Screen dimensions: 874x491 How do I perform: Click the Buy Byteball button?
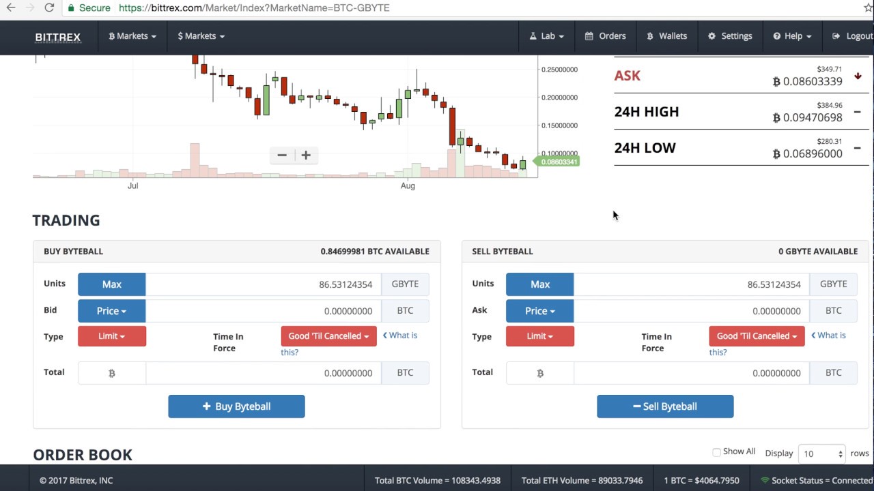[236, 406]
